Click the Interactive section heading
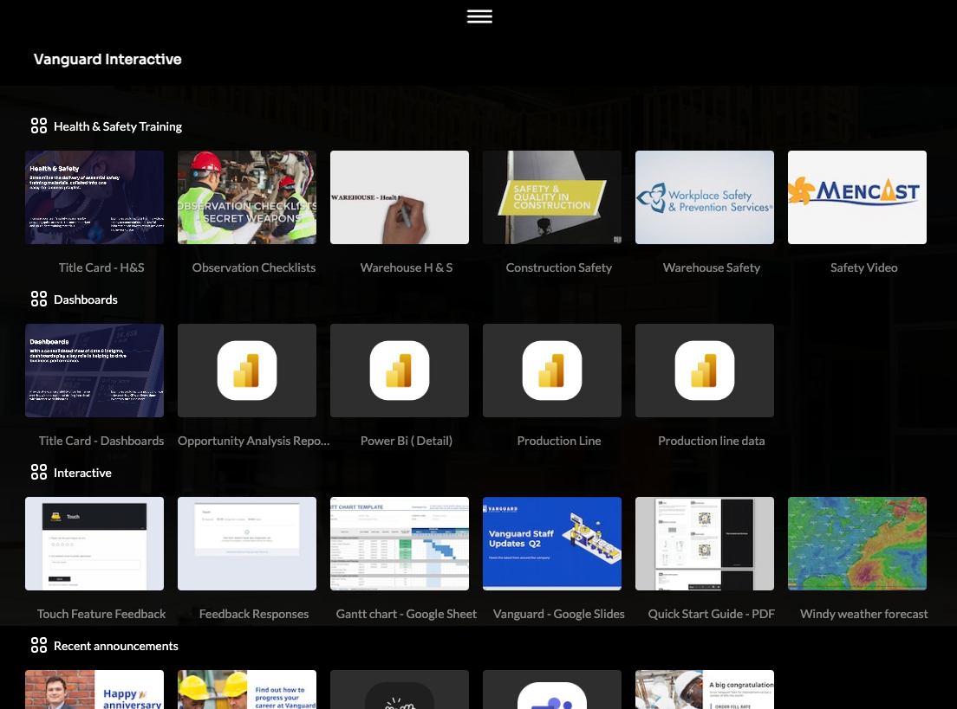This screenshot has width=957, height=709. [x=82, y=473]
